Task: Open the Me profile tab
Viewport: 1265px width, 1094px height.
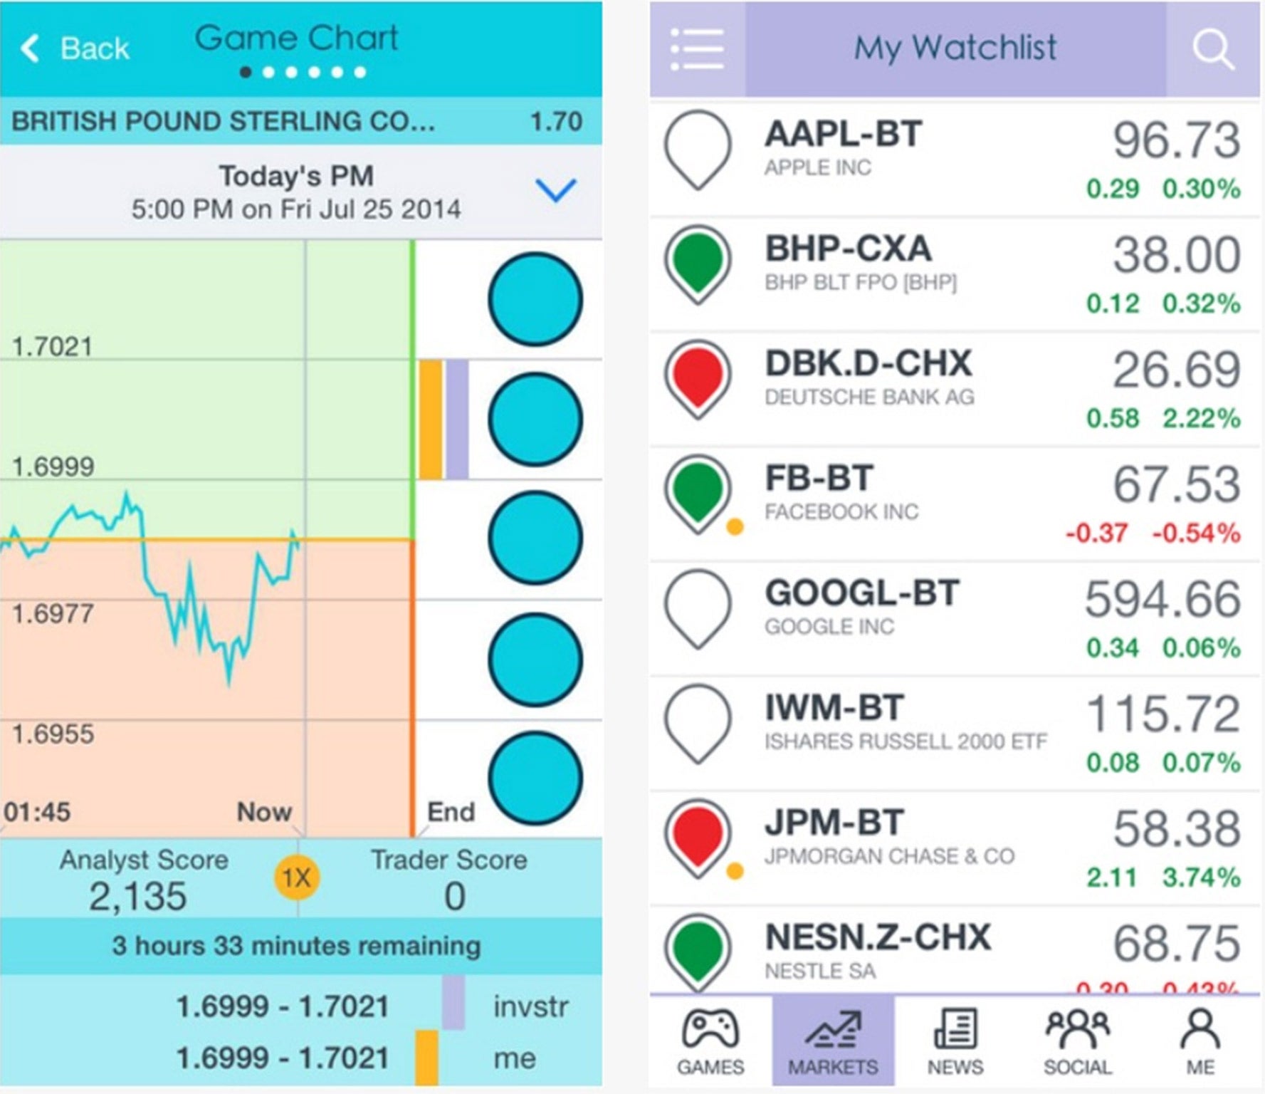Action: tap(1200, 1041)
